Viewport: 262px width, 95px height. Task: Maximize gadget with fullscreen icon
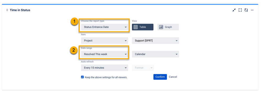(240, 10)
